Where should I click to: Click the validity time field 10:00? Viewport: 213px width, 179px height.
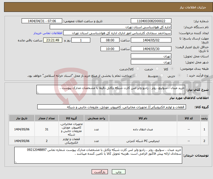tap(110, 49)
